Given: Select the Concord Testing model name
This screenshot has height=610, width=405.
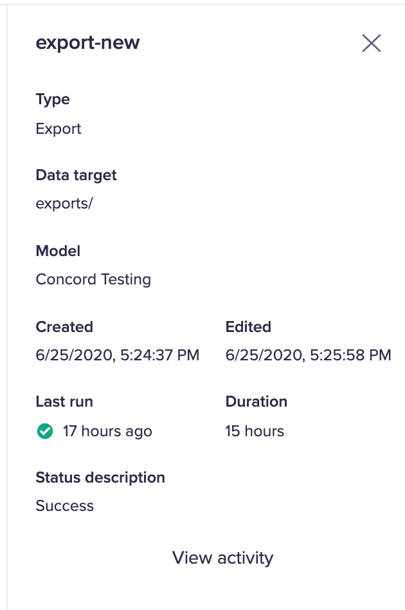Looking at the screenshot, I should (93, 279).
